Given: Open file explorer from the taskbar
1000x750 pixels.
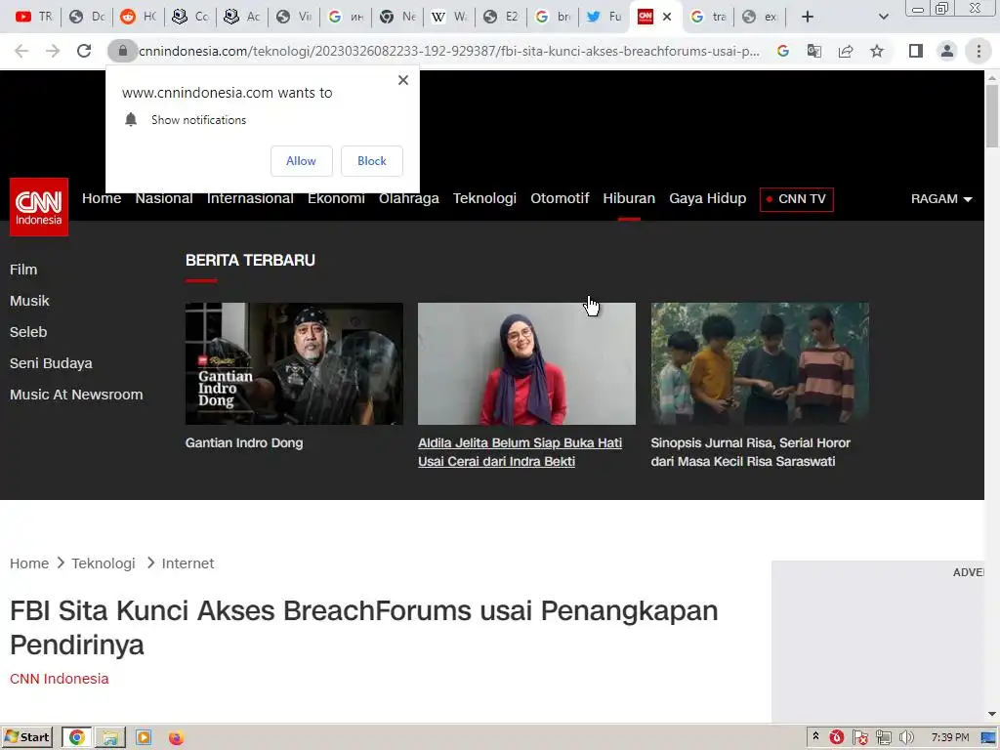Looking at the screenshot, I should coord(110,738).
